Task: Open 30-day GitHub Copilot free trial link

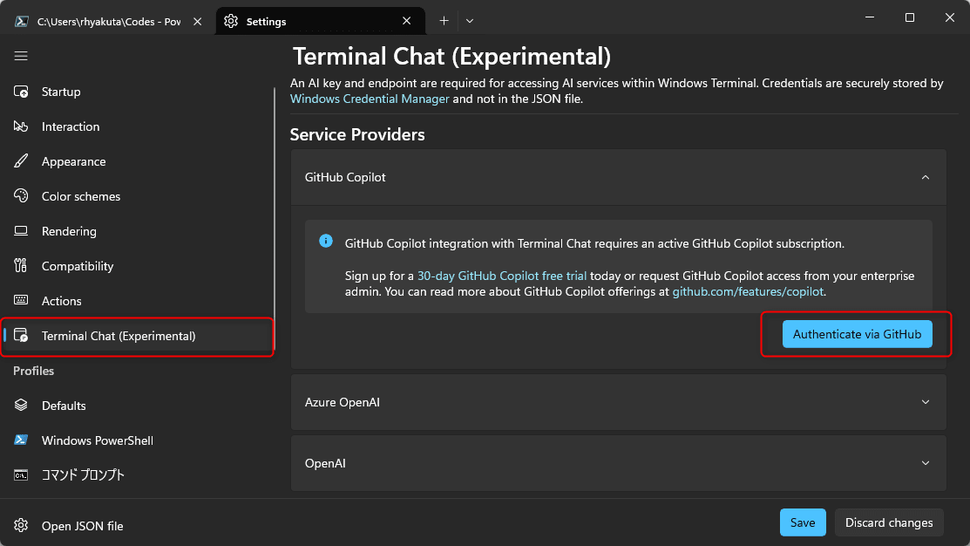Action: [x=502, y=276]
